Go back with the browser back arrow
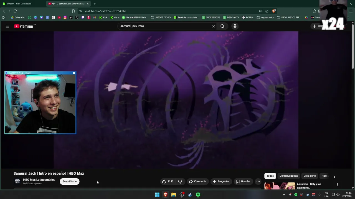The width and height of the screenshot is (355, 199). (4, 11)
